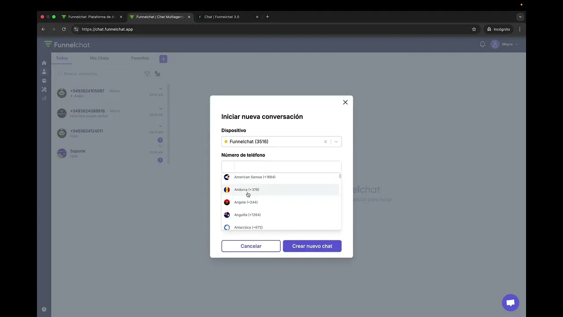
Task: Click the American Samoa flag icon
Action: [227, 177]
